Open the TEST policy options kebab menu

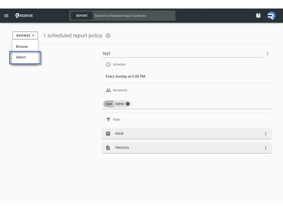[267, 53]
